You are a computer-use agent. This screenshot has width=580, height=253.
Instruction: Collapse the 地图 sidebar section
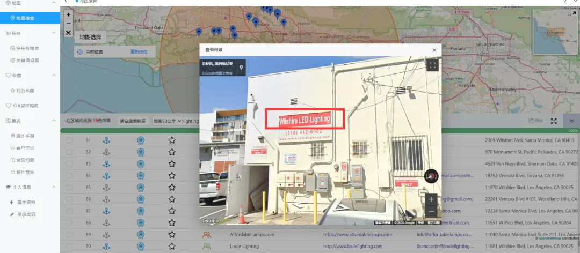[54, 3]
